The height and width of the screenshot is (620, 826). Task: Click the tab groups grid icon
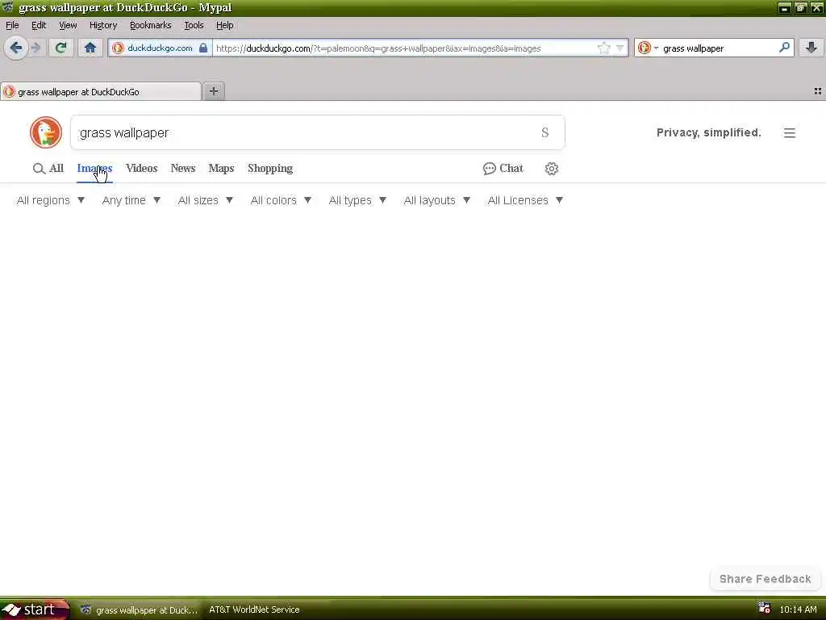818,91
